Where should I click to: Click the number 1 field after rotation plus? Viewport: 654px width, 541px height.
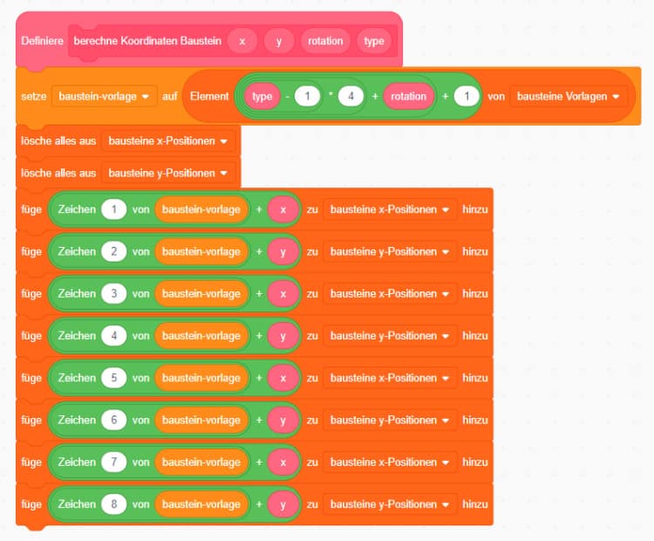[x=467, y=97]
